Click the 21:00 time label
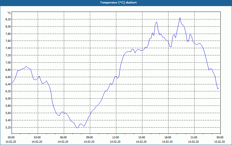 (194, 137)
